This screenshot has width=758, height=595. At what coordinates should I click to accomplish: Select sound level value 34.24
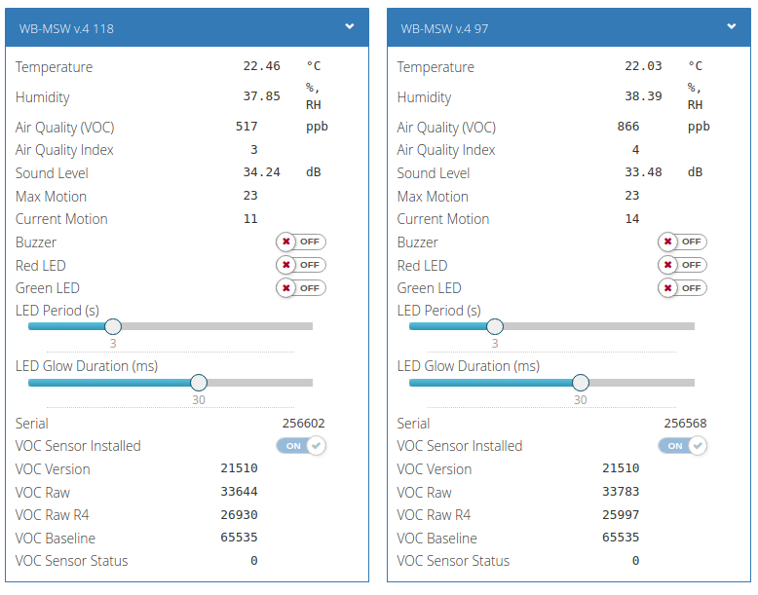click(x=261, y=172)
